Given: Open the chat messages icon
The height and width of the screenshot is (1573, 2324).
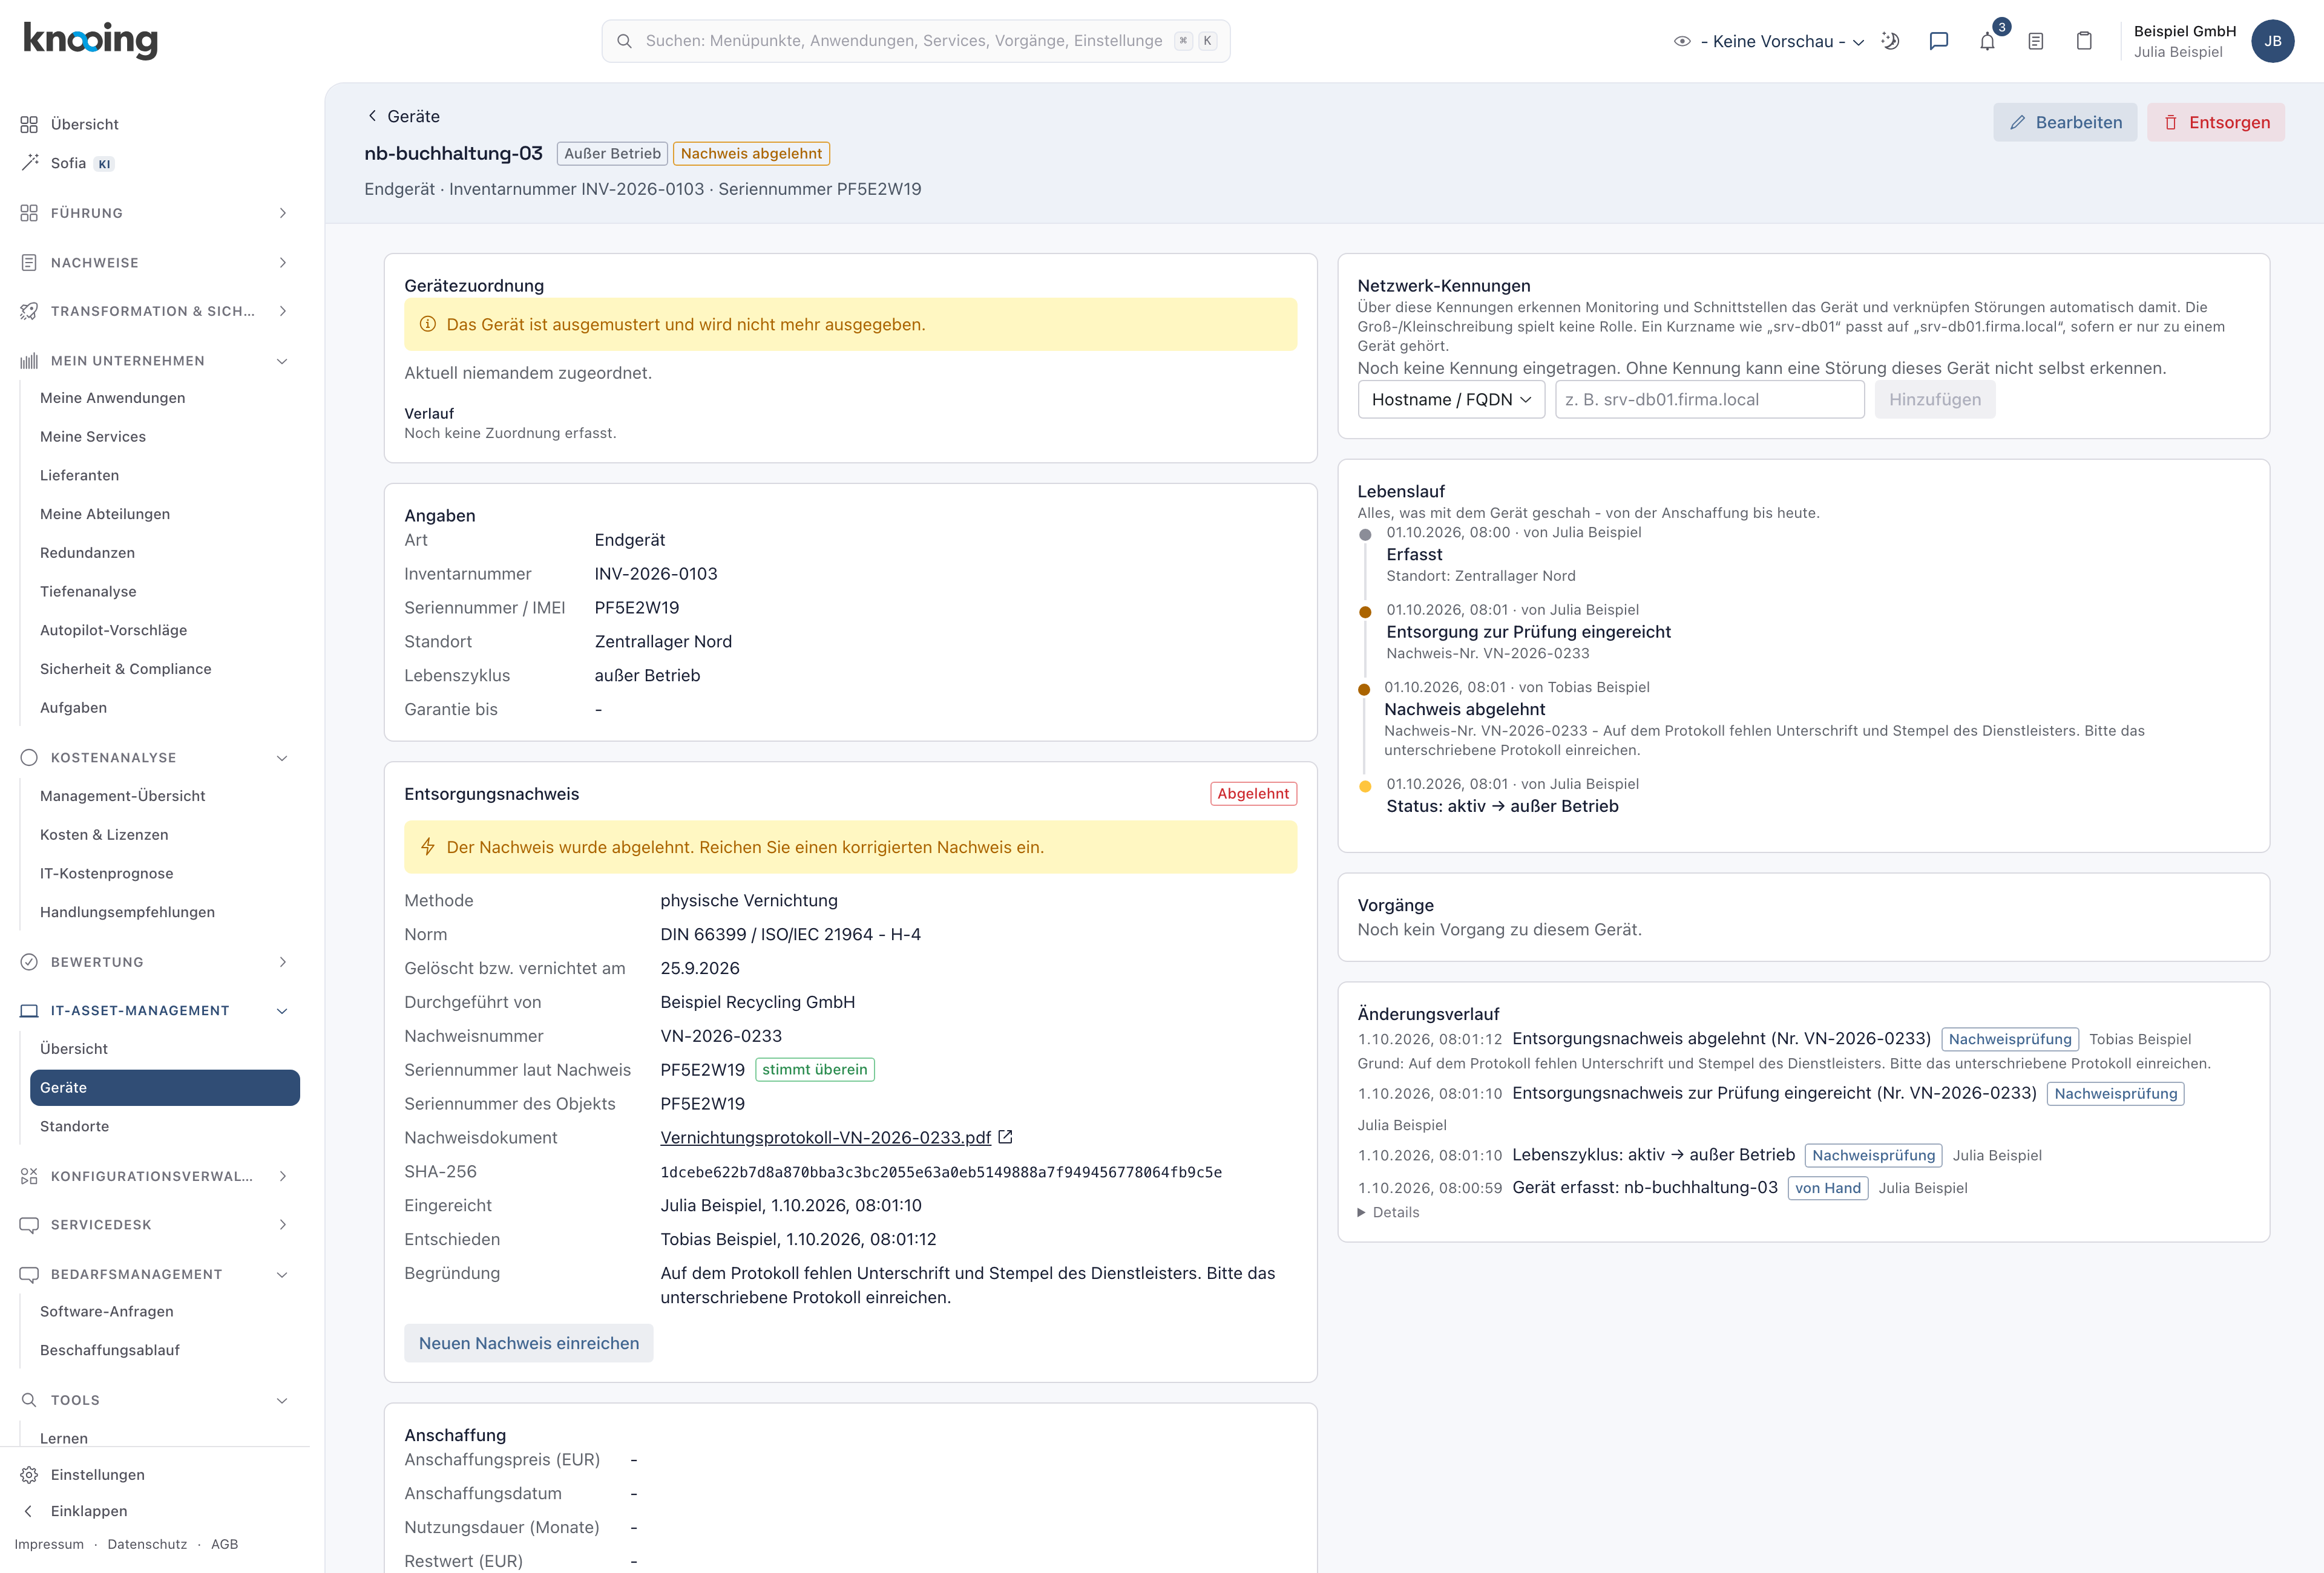Looking at the screenshot, I should (x=1938, y=41).
